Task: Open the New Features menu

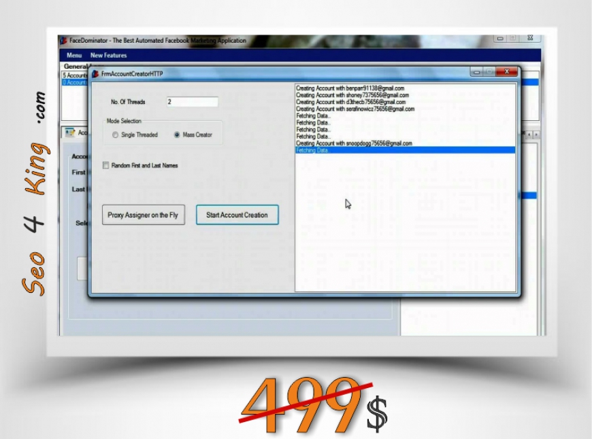Action: [x=108, y=55]
